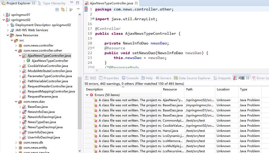Click error marker on line 1
This screenshot has width=269, height=153.
click(86, 9)
